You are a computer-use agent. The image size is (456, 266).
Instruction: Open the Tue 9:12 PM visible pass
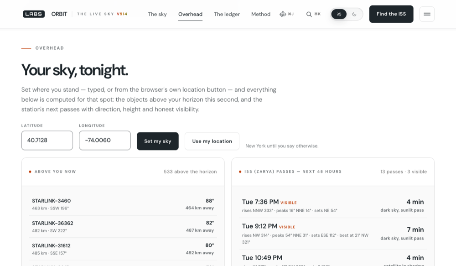(333, 234)
